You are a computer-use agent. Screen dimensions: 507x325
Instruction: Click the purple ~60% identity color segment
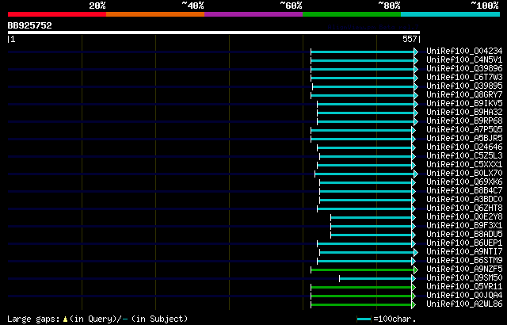coord(253,14)
